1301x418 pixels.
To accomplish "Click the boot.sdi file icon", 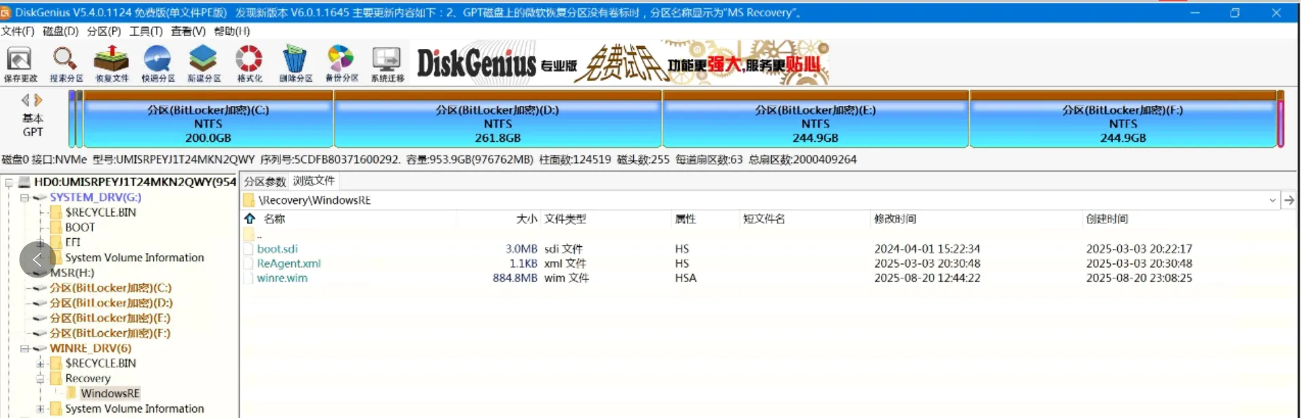I will pyautogui.click(x=248, y=249).
